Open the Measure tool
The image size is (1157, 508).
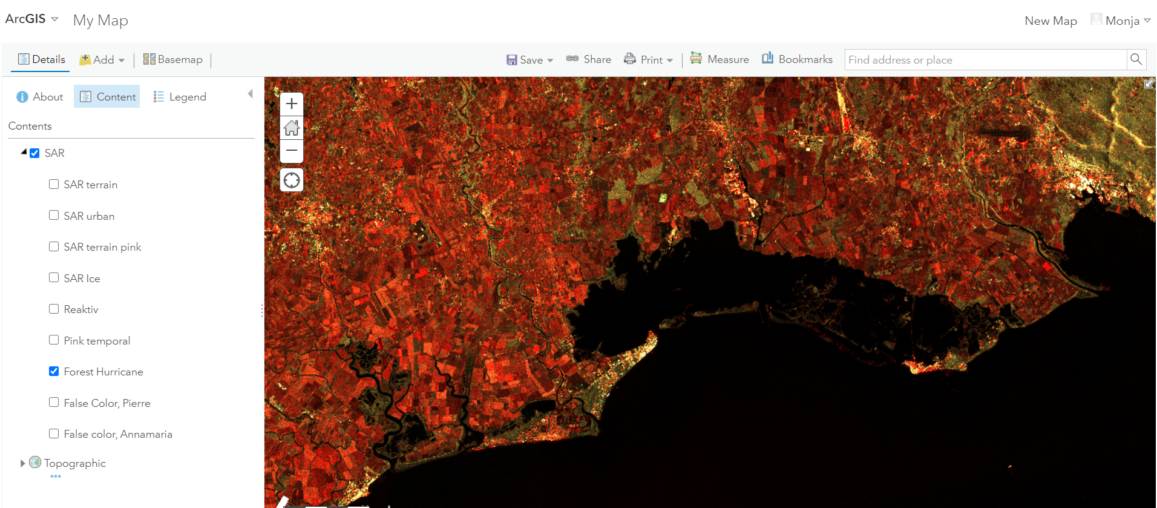point(719,59)
